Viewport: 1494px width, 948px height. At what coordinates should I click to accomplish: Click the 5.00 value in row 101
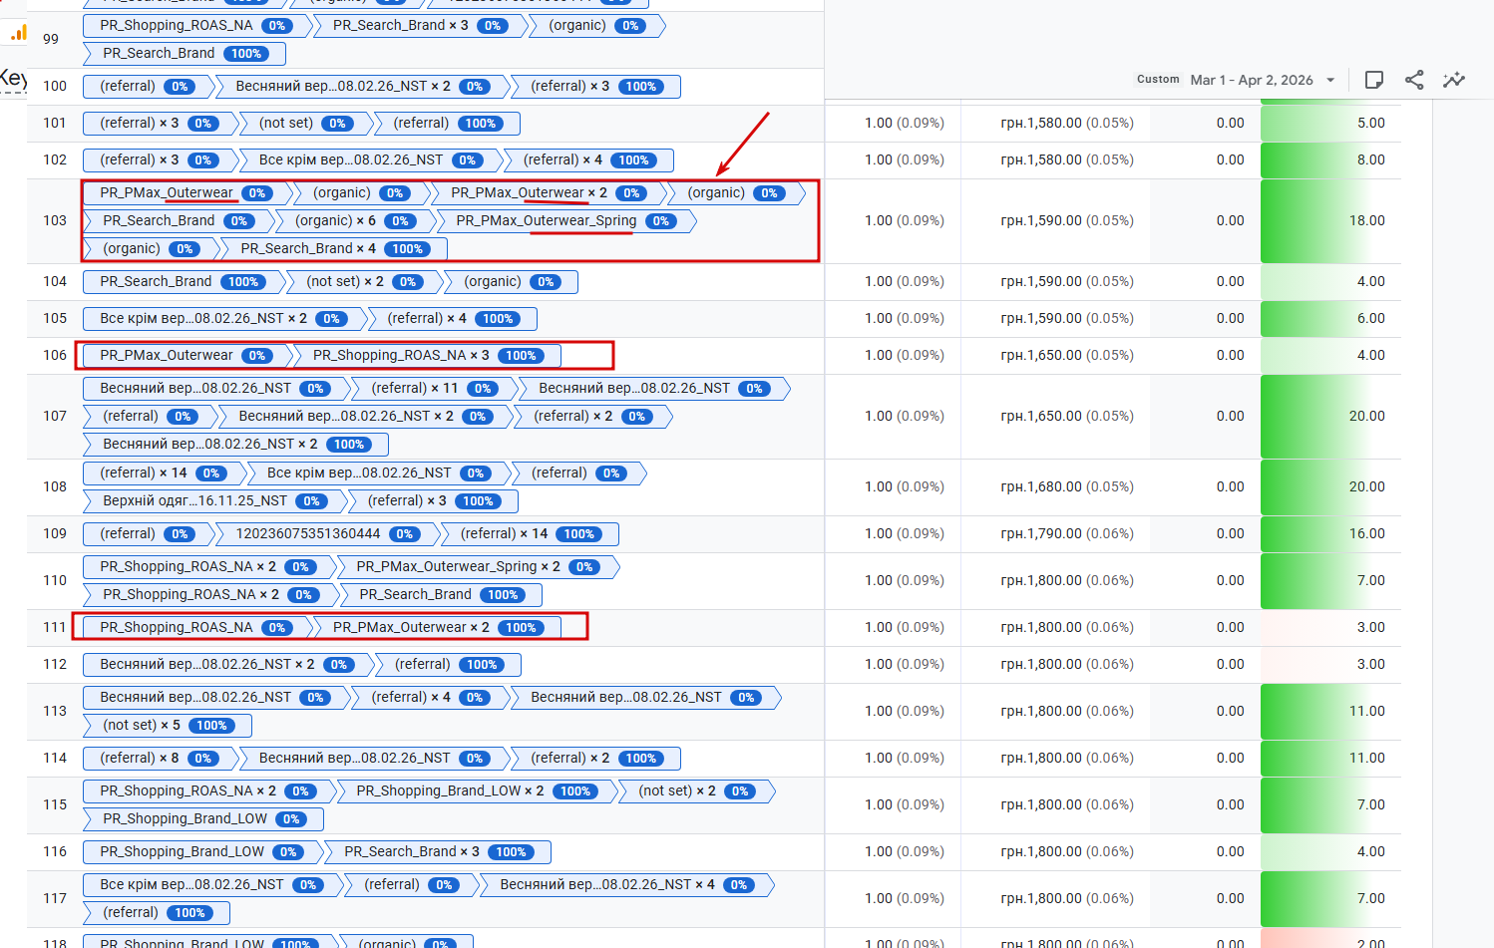[x=1370, y=124]
